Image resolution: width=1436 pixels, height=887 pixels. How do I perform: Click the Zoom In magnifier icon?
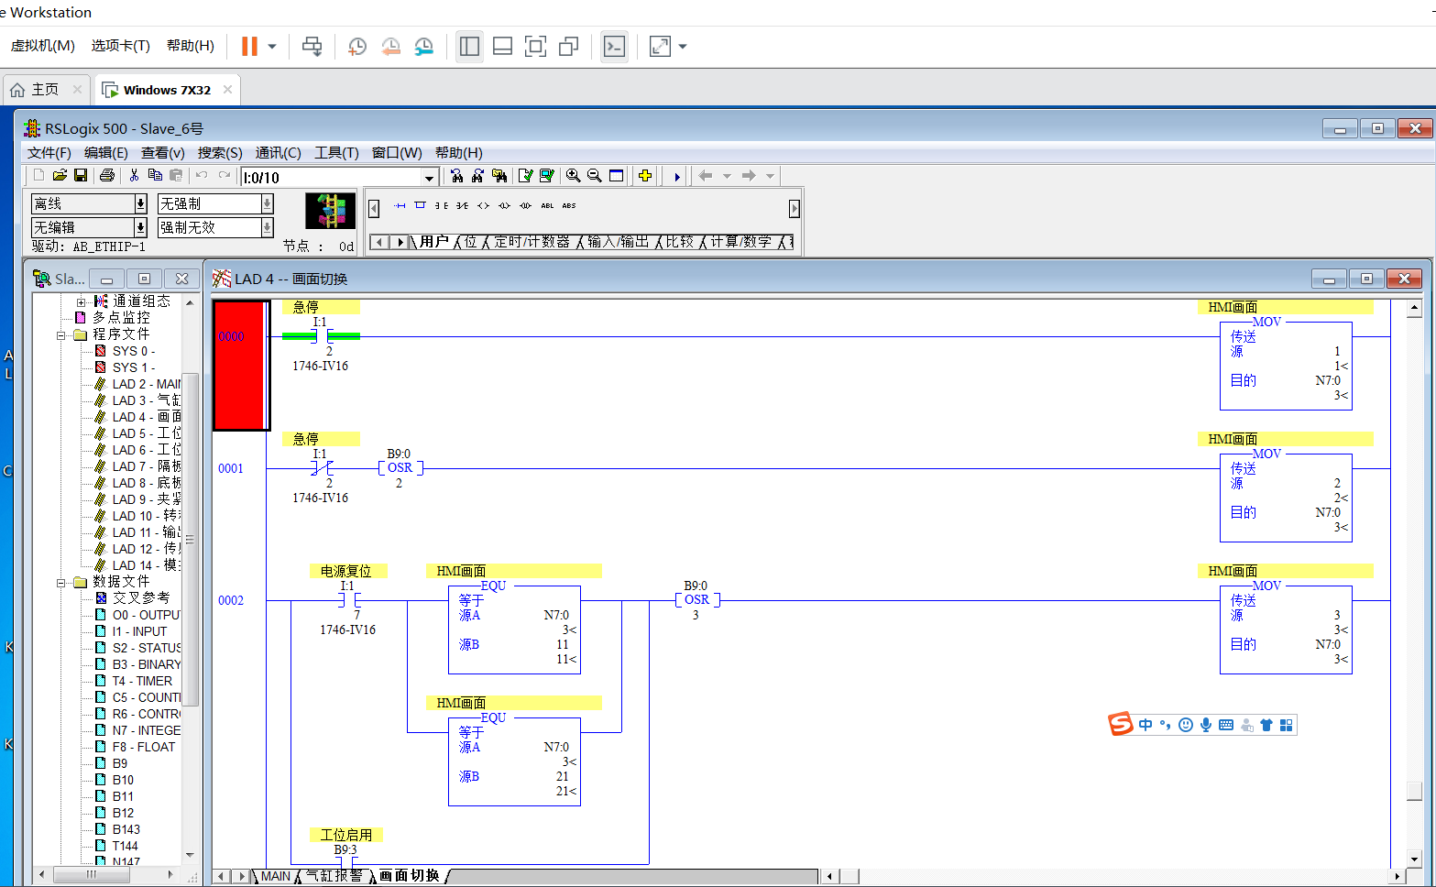point(573,176)
